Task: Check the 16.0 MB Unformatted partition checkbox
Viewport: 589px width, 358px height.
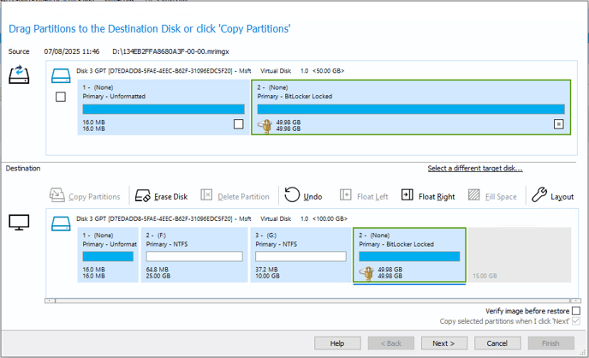Action: (x=239, y=124)
